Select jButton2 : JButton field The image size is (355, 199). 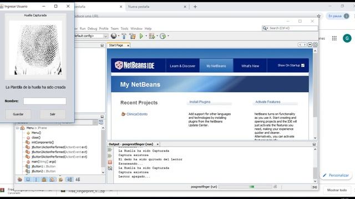(43, 171)
